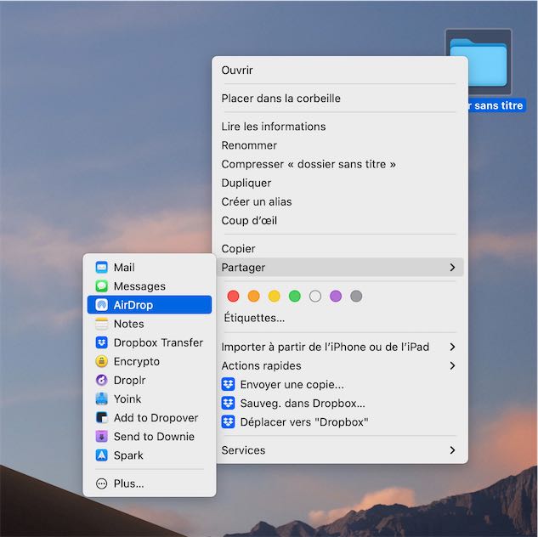The image size is (538, 537).
Task: Click the purple Droplr icon
Action: tap(101, 380)
